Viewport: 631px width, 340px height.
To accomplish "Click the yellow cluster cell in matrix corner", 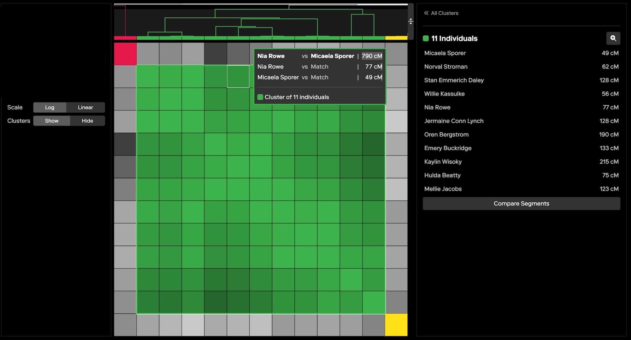I will click(x=396, y=325).
